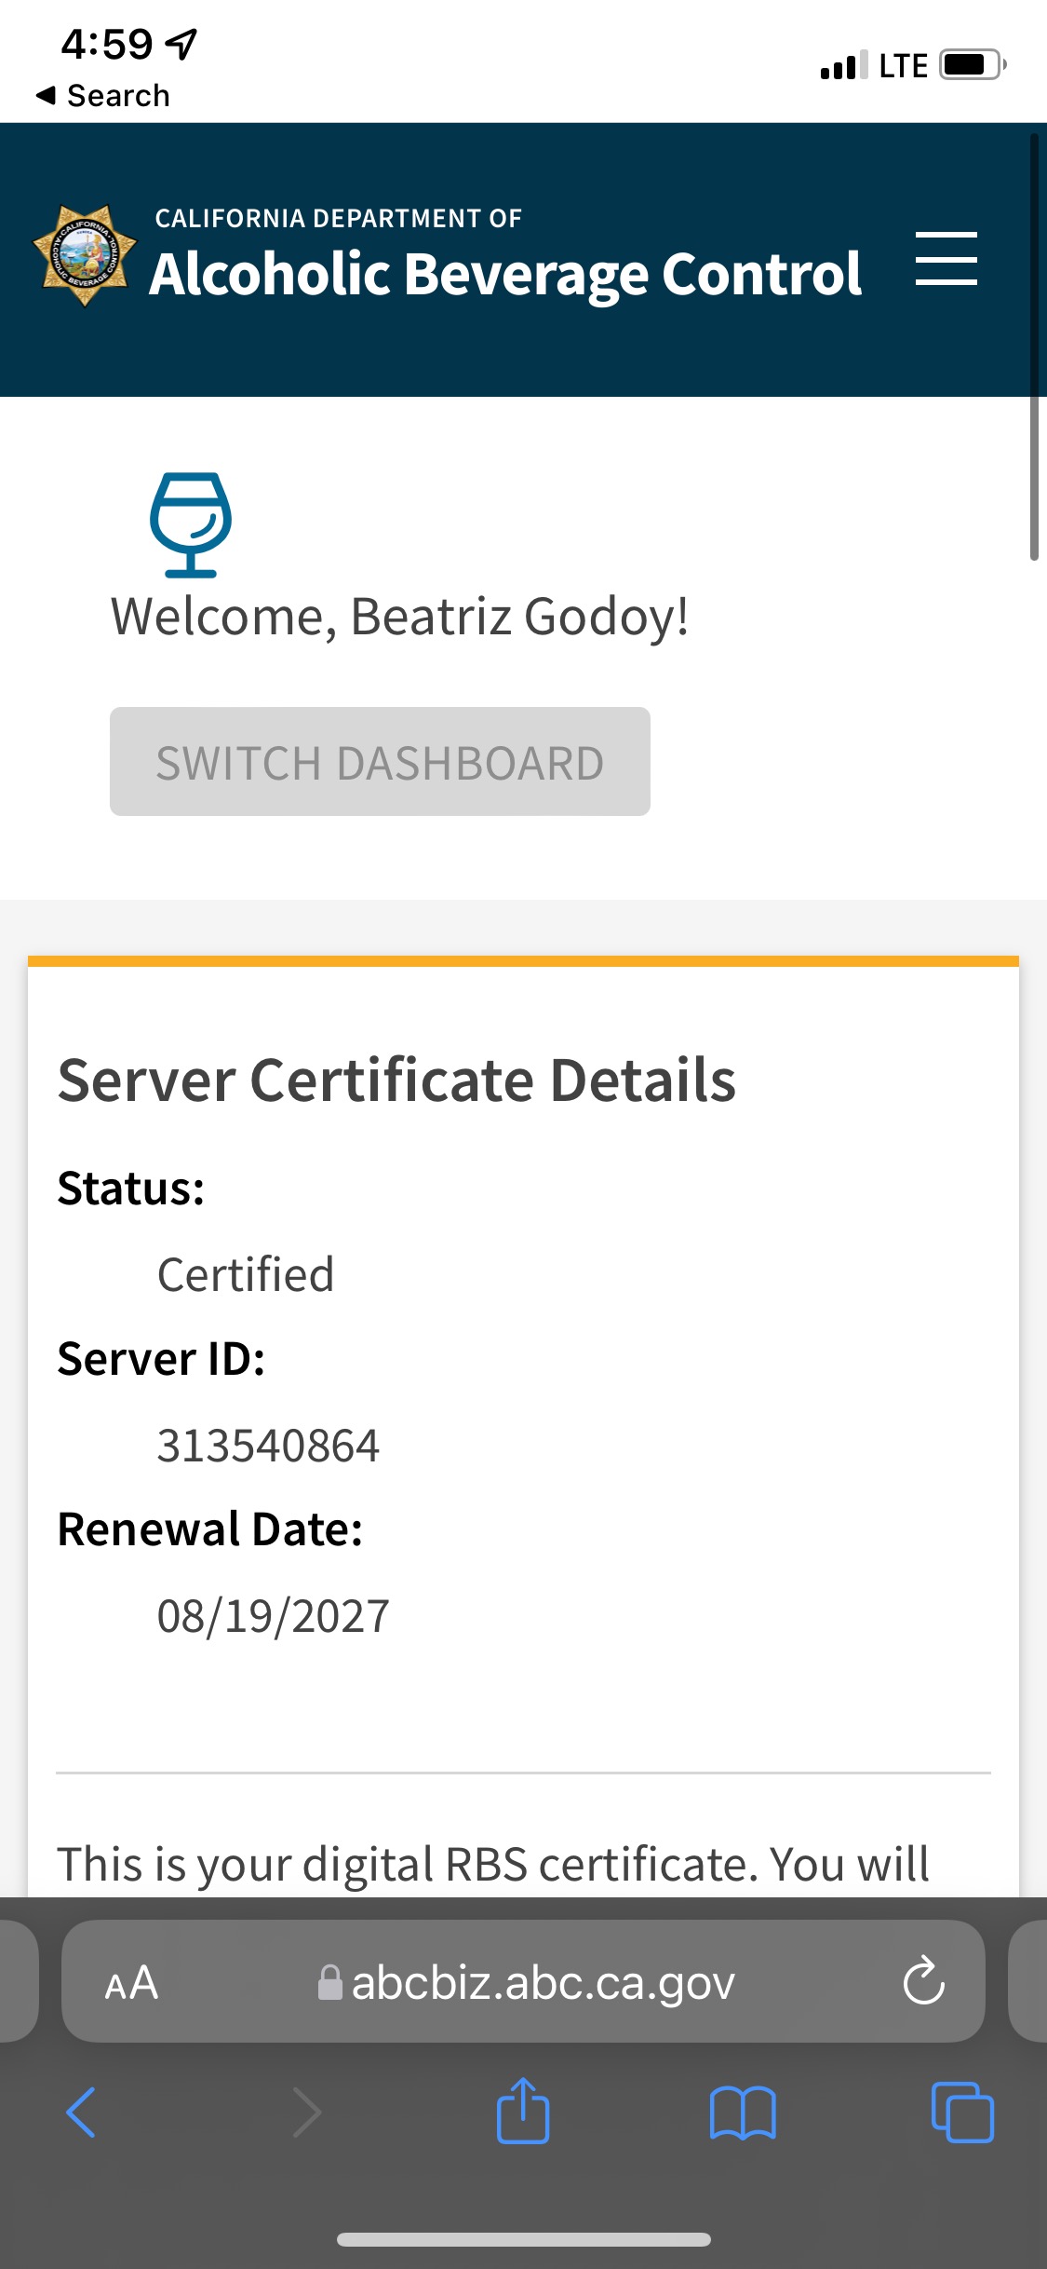Show open Safari tabs overview
This screenshot has height=2269, width=1047.
point(962,2113)
